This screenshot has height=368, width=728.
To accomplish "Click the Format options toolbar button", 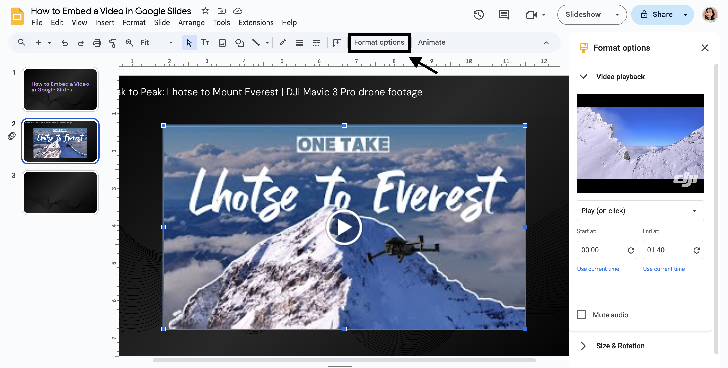I will (x=379, y=43).
